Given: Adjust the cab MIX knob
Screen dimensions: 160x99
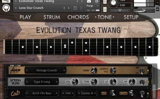Looking at the screenshot, I should (x=113, y=93).
